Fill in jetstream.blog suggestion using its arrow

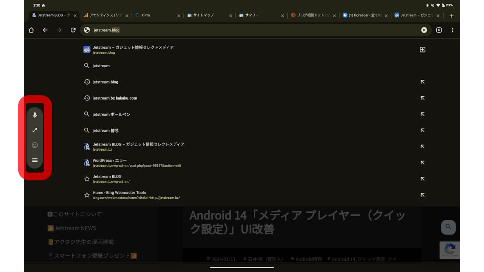[422, 82]
